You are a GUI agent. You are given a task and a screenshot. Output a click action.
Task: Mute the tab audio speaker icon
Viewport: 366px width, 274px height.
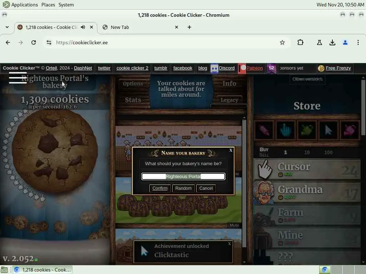point(83,27)
